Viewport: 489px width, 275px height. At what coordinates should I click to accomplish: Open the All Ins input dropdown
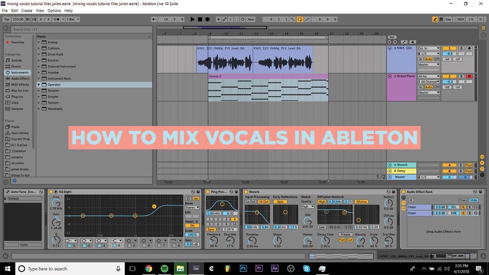tap(429, 76)
